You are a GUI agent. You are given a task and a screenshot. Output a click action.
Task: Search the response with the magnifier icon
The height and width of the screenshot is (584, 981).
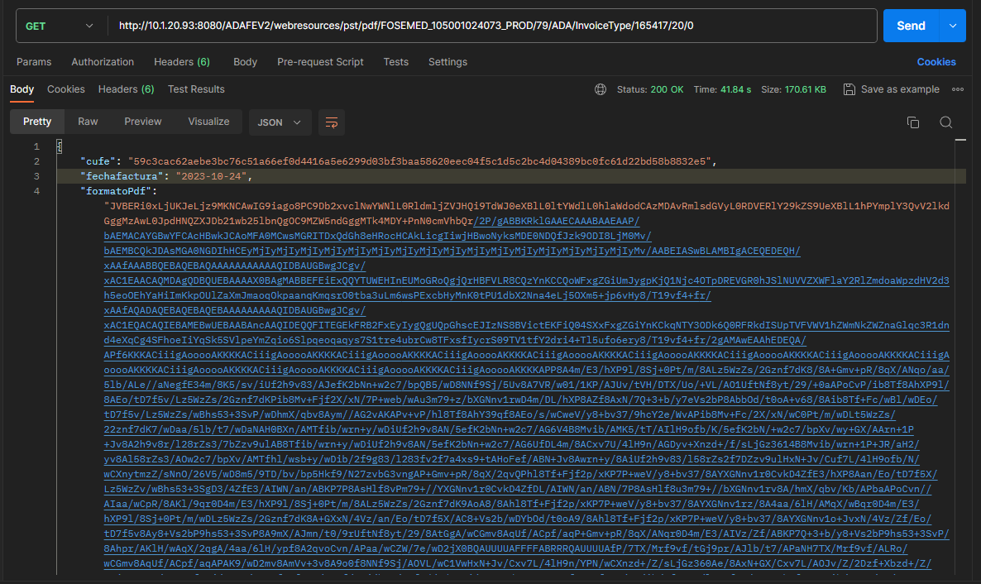pyautogui.click(x=946, y=122)
